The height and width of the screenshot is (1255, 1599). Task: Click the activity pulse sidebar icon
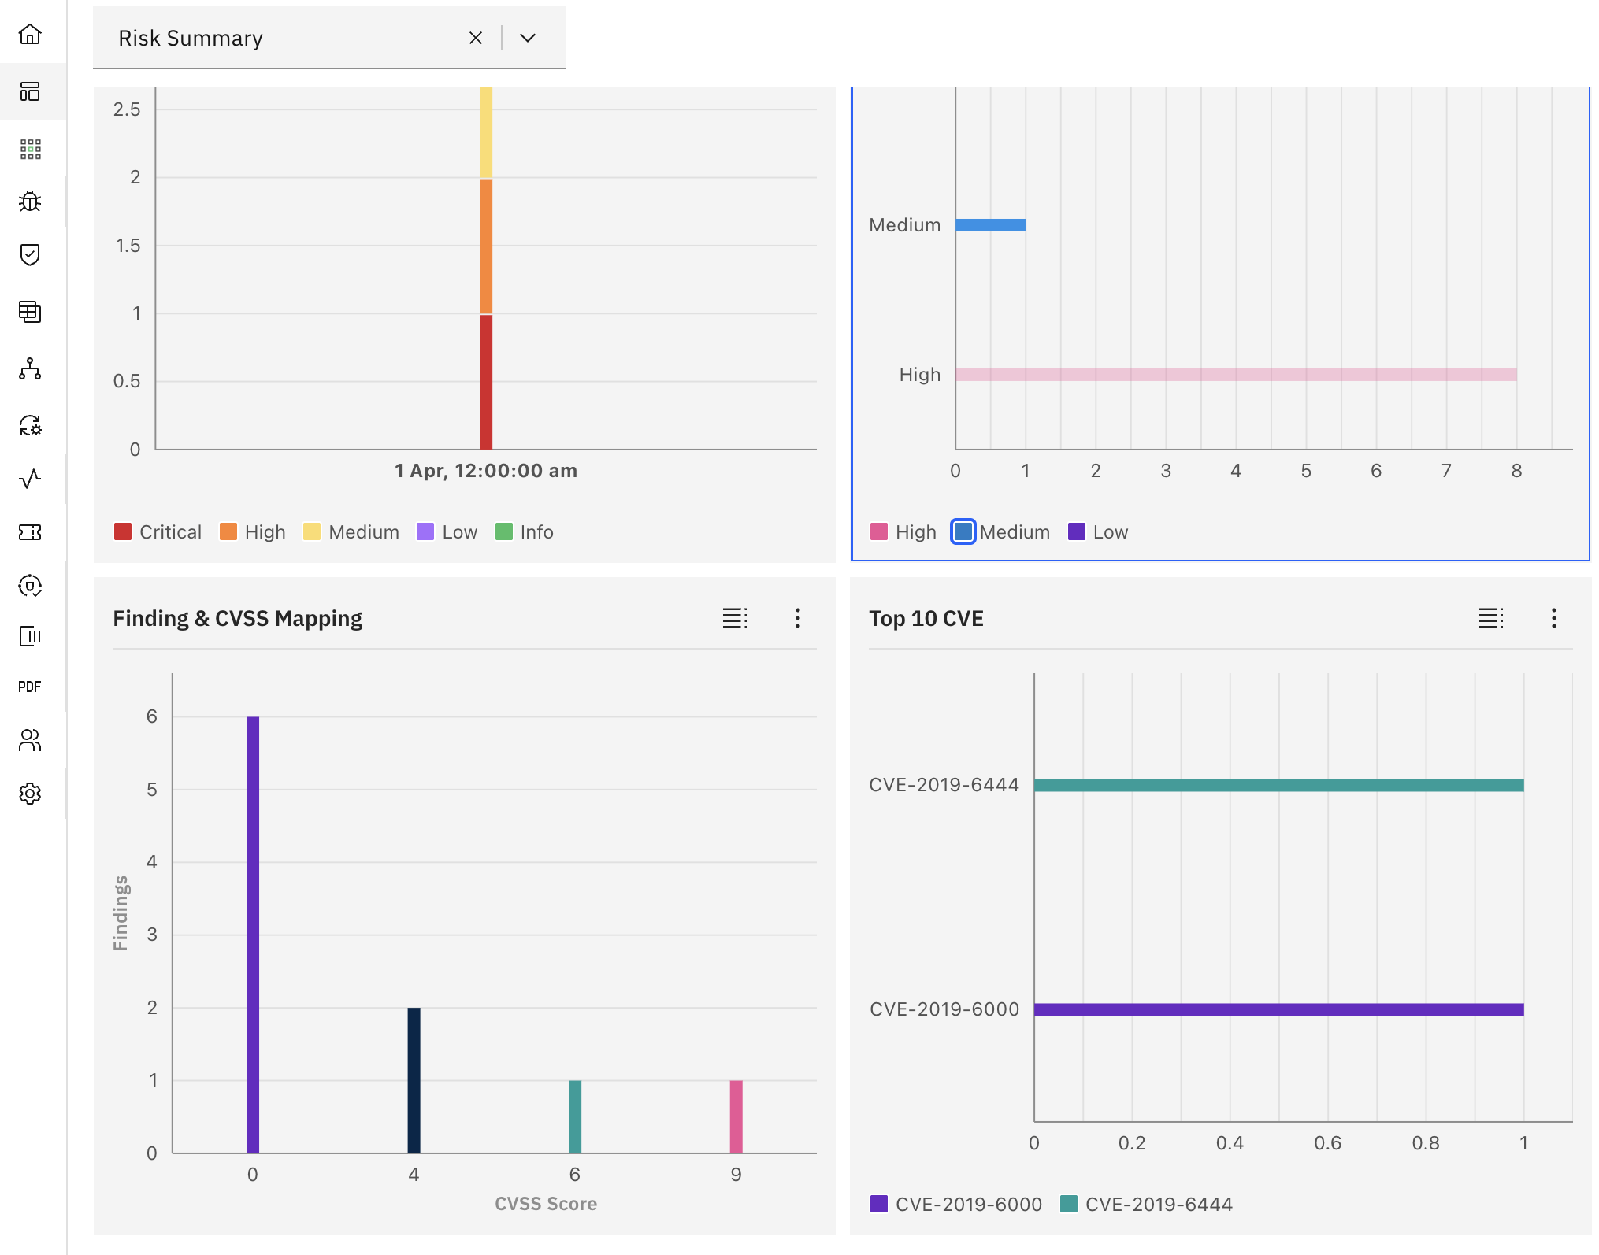(30, 479)
